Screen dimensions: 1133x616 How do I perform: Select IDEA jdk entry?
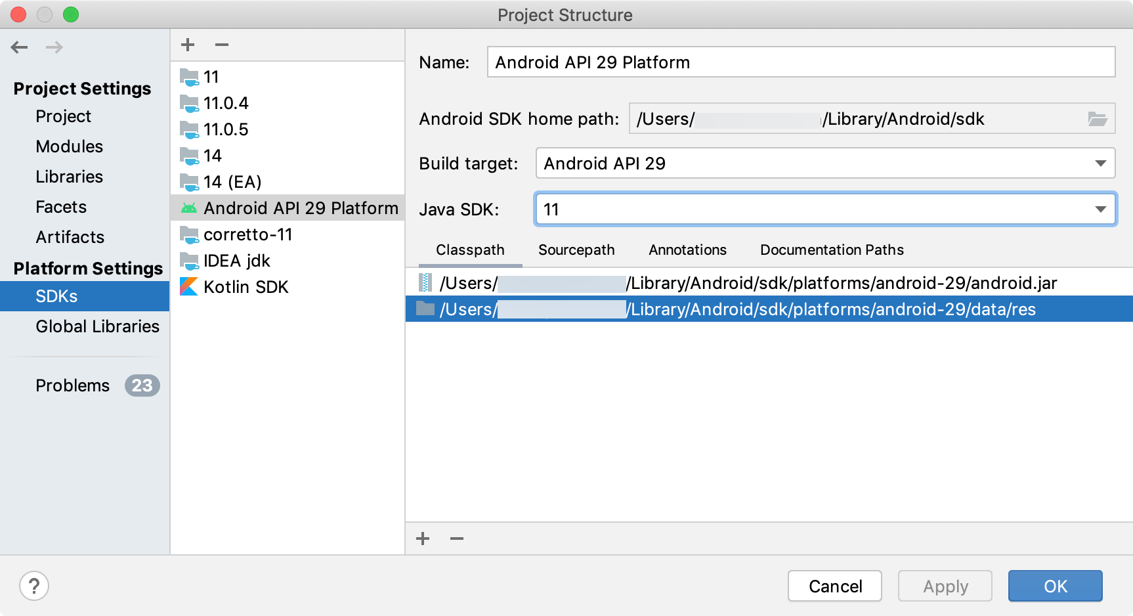click(288, 261)
